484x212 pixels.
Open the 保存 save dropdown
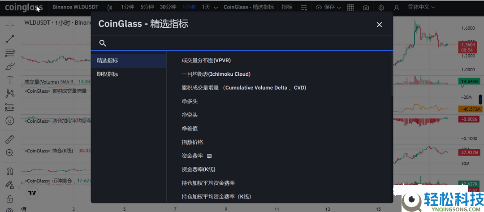[x=328, y=7]
